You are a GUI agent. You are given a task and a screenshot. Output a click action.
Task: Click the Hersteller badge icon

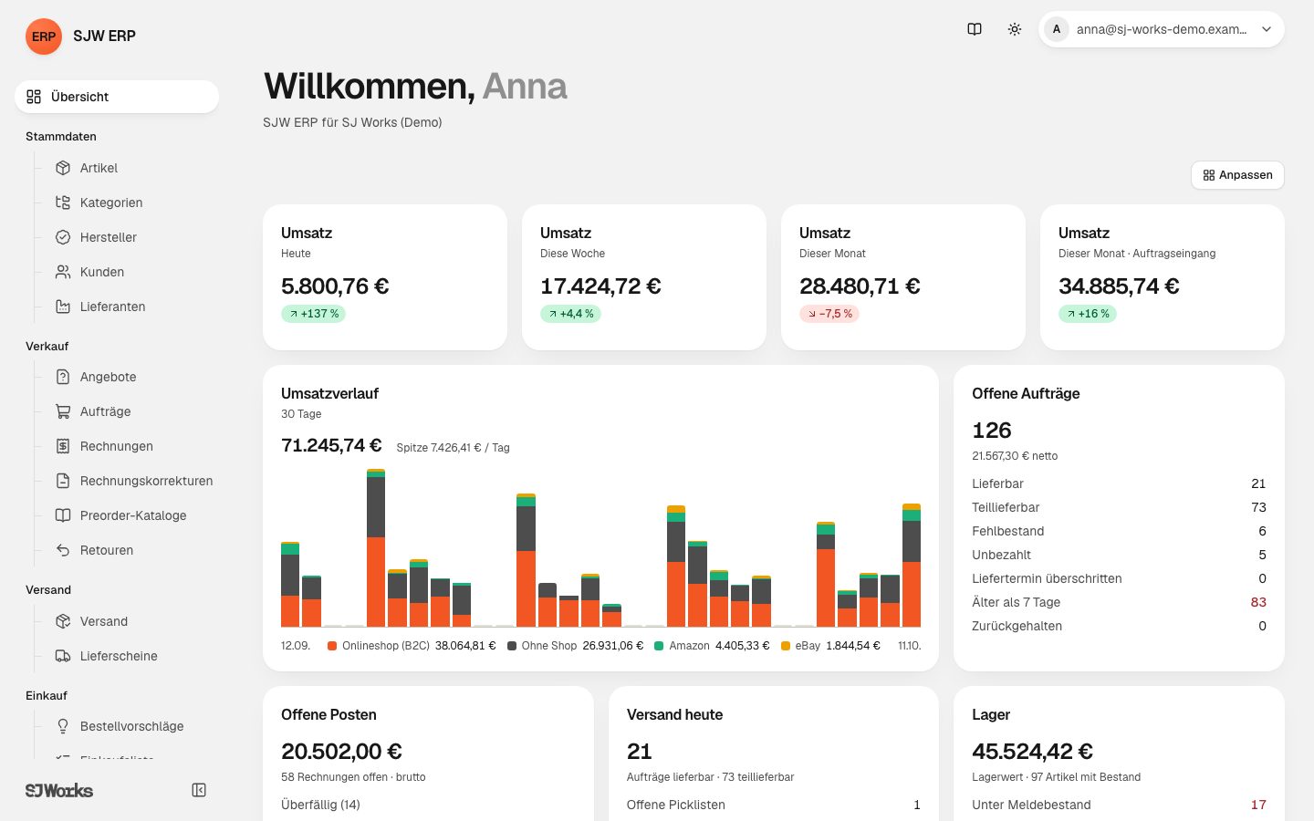[63, 237]
